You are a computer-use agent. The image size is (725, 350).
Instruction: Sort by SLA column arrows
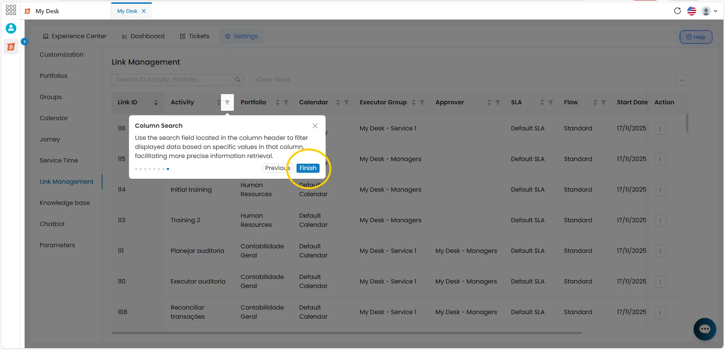pos(542,102)
